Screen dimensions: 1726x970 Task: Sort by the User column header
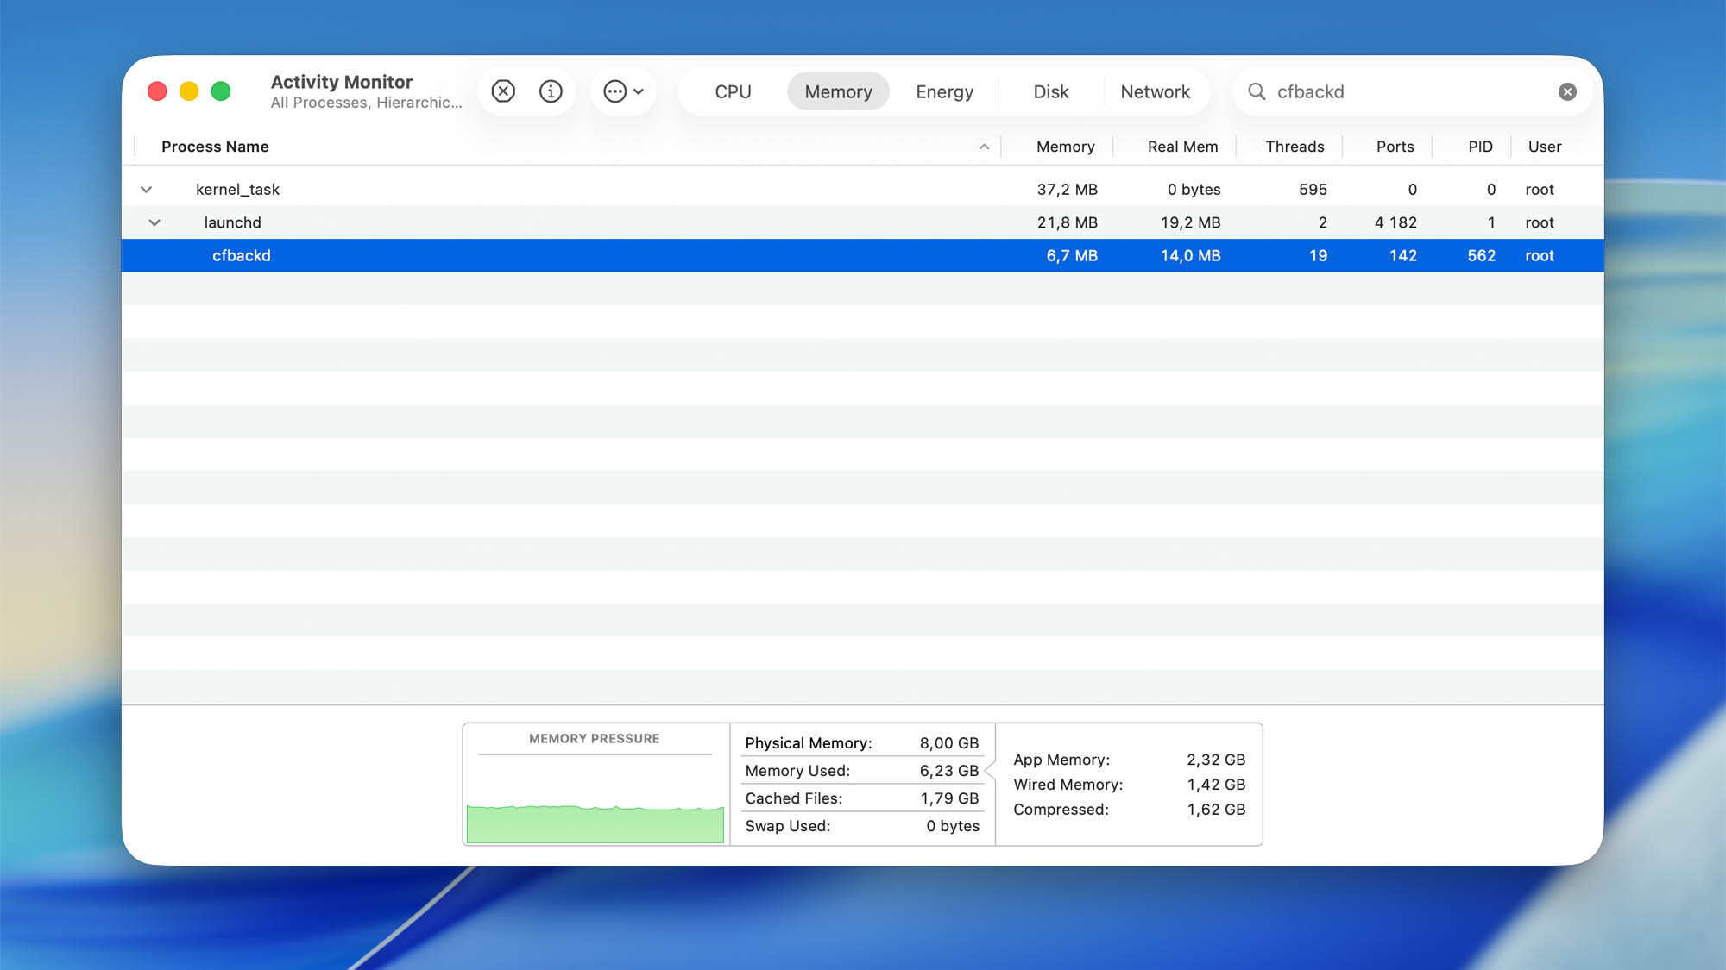(x=1544, y=147)
